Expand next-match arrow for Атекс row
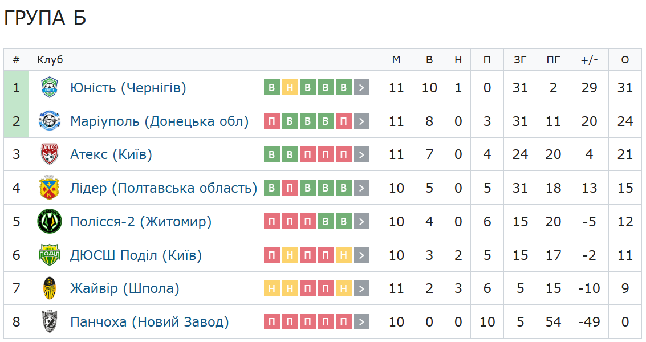Viewport: 646px width, 342px height. (x=361, y=154)
